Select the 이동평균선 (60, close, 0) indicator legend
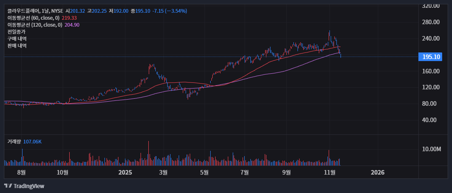Image resolution: width=452 pixels, height=193 pixels. [33, 18]
